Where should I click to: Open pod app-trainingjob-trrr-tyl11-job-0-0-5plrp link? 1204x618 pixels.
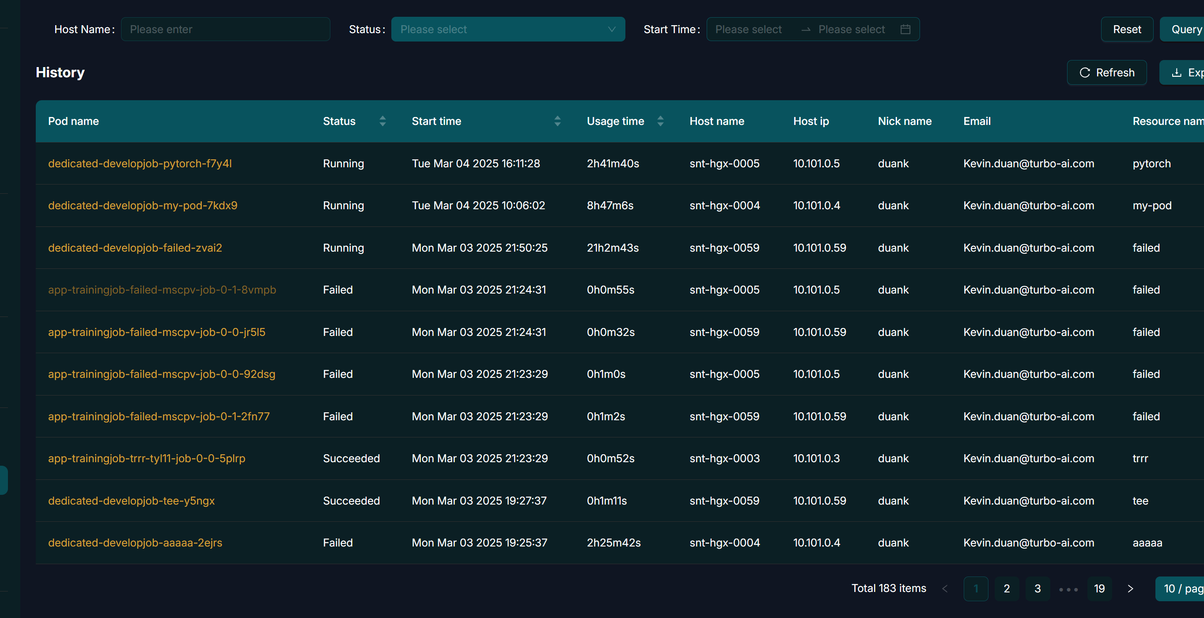pos(146,458)
